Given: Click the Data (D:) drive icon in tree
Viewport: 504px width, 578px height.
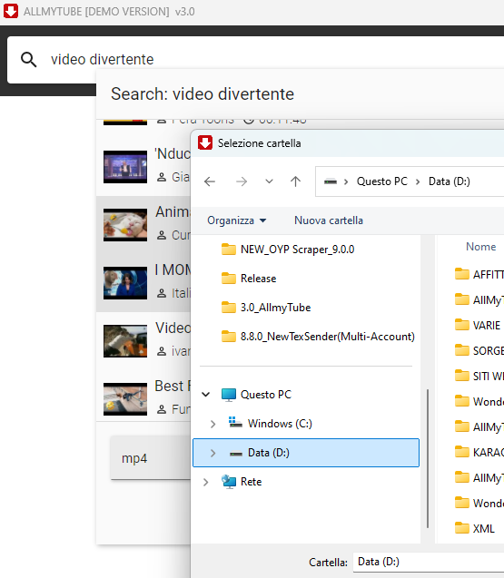Looking at the screenshot, I should click(x=236, y=454).
